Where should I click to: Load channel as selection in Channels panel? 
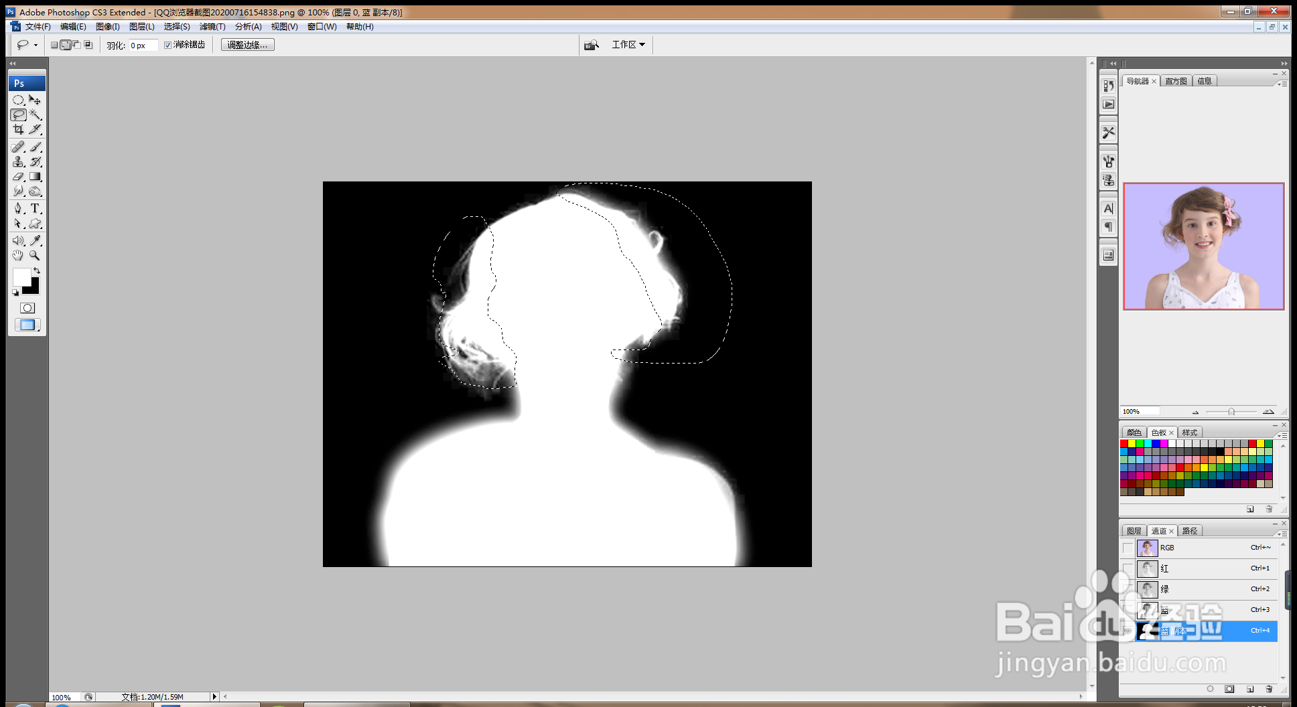point(1210,689)
